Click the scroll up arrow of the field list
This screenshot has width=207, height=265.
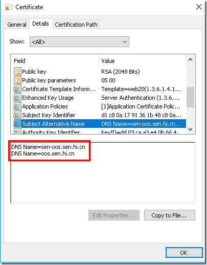coord(191,59)
